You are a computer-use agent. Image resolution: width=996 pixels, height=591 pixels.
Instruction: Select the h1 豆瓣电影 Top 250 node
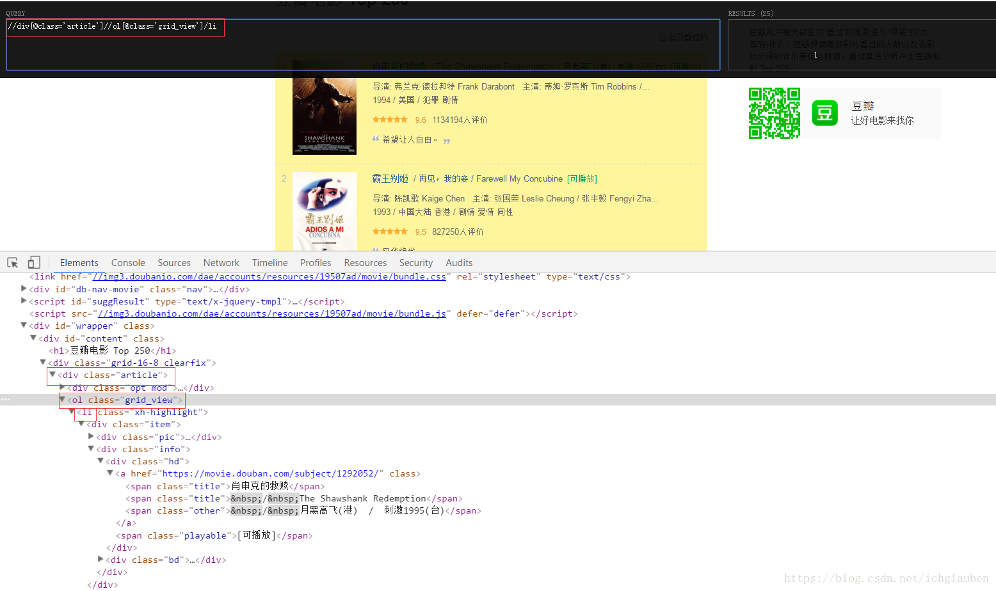pos(112,351)
